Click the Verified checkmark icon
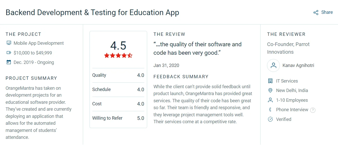Image resolution: width=338 pixels, height=147 pixels. click(x=270, y=119)
